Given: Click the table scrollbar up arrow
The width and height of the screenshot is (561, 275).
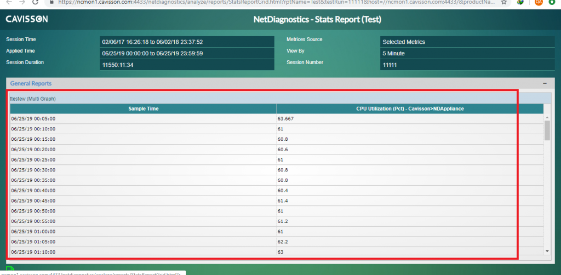Looking at the screenshot, I should pos(547,117).
